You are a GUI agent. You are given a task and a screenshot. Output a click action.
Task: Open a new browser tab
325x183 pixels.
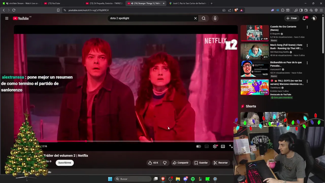coord(212,3)
